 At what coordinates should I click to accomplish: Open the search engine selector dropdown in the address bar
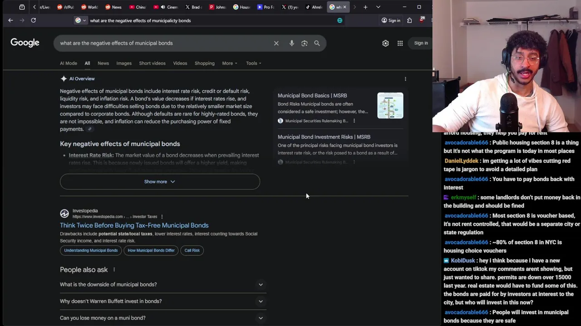point(80,20)
